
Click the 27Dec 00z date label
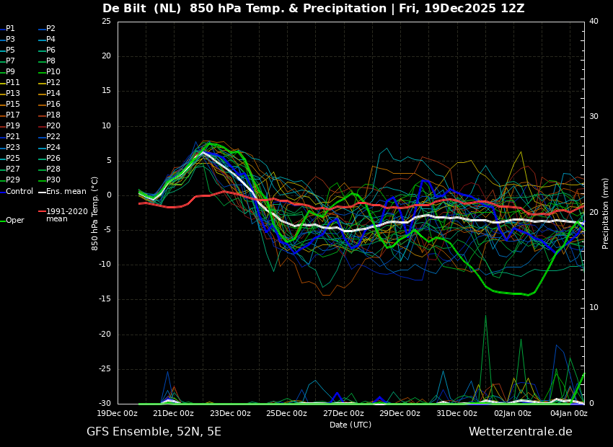[x=343, y=413]
